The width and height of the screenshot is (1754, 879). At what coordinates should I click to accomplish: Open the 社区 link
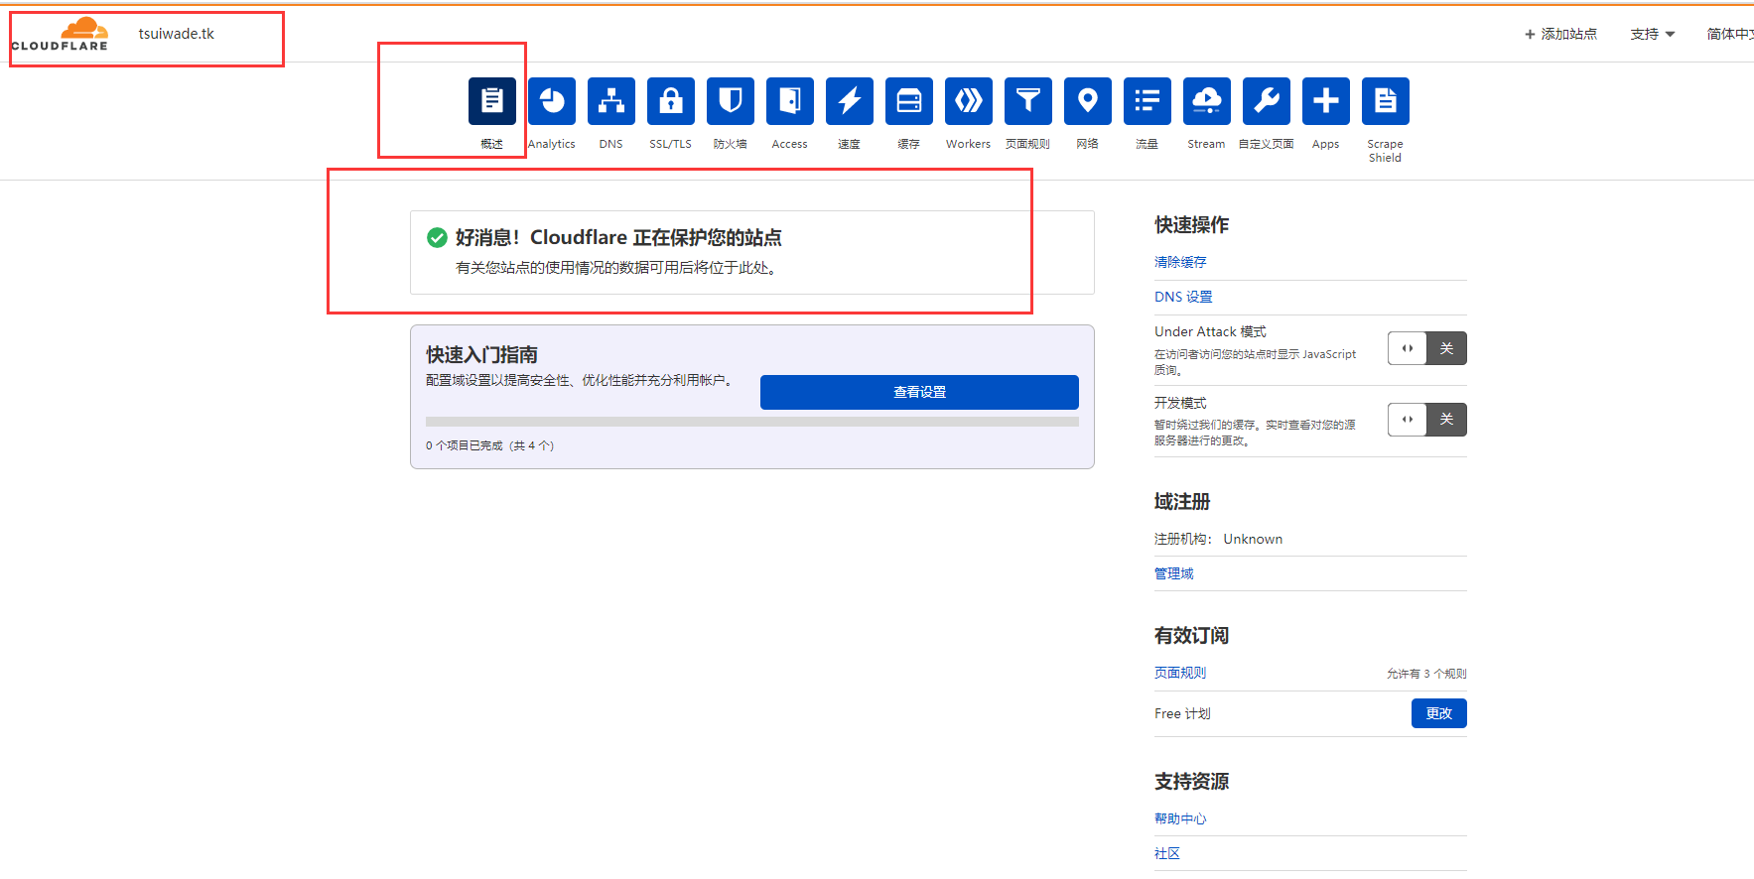click(1167, 853)
